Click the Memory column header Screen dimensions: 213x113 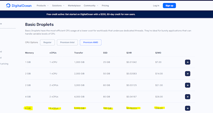click(29, 53)
